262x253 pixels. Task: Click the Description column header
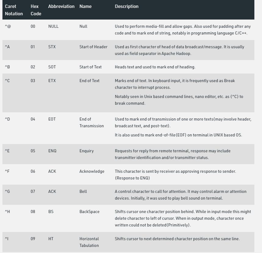(x=127, y=6)
